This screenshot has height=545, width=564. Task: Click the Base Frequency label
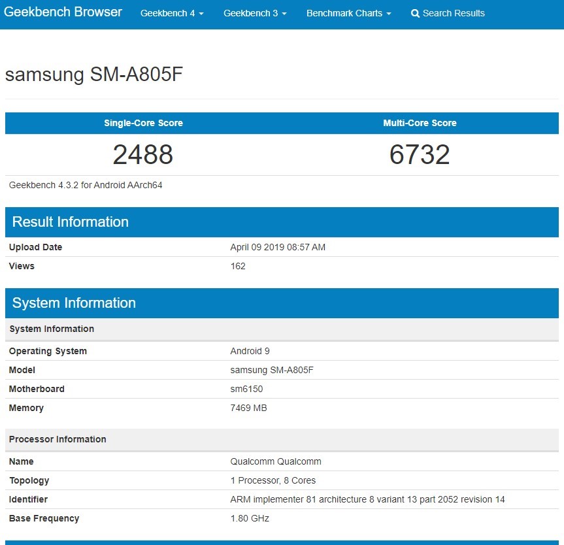pyautogui.click(x=44, y=518)
